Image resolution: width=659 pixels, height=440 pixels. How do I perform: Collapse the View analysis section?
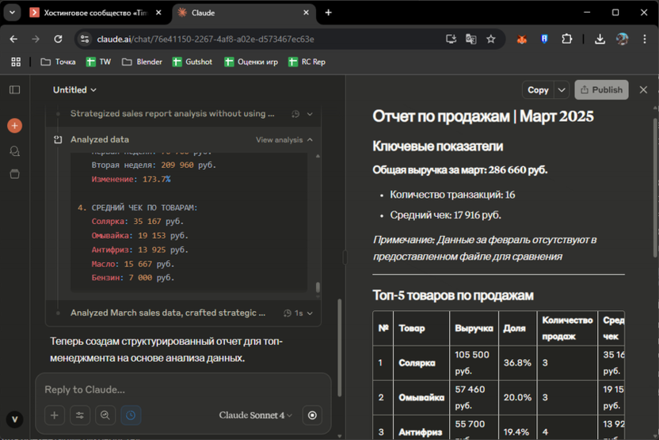(x=284, y=140)
